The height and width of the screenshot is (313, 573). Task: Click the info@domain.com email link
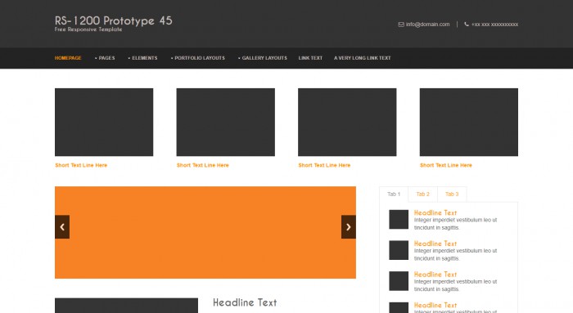[427, 25]
